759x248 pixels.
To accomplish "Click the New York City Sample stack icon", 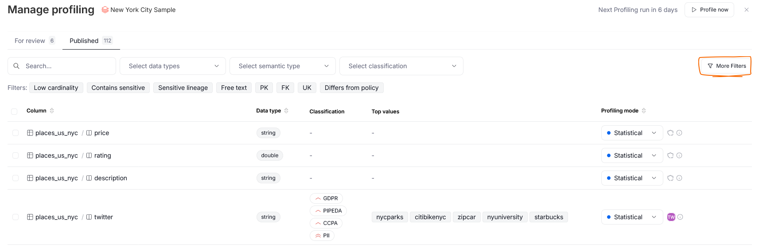I will [105, 10].
